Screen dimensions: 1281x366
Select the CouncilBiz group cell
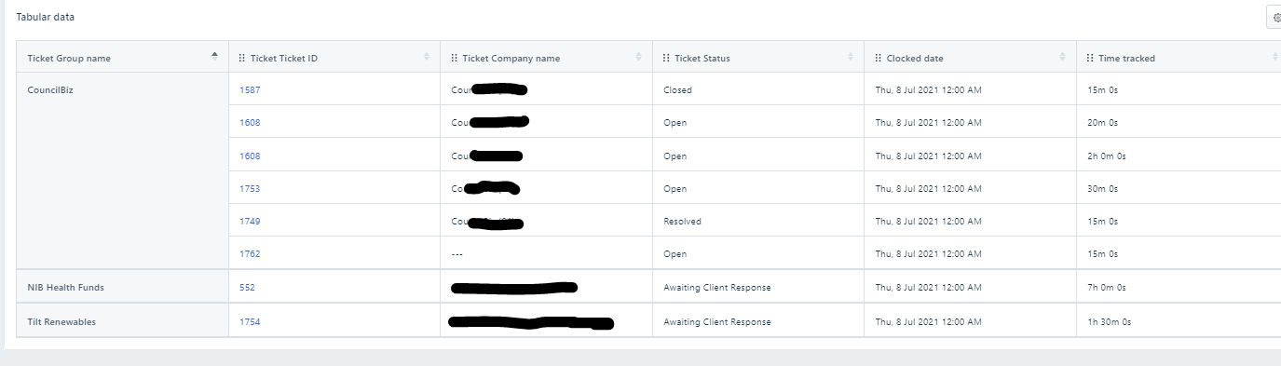pos(122,171)
